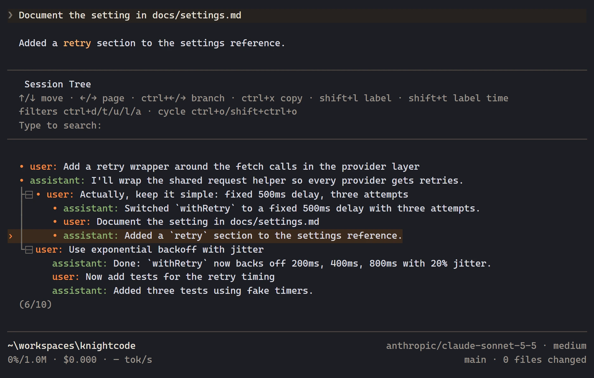Collapse the "Use exponential backoff with jitter" fold marker
The image size is (594, 378).
coord(29,250)
